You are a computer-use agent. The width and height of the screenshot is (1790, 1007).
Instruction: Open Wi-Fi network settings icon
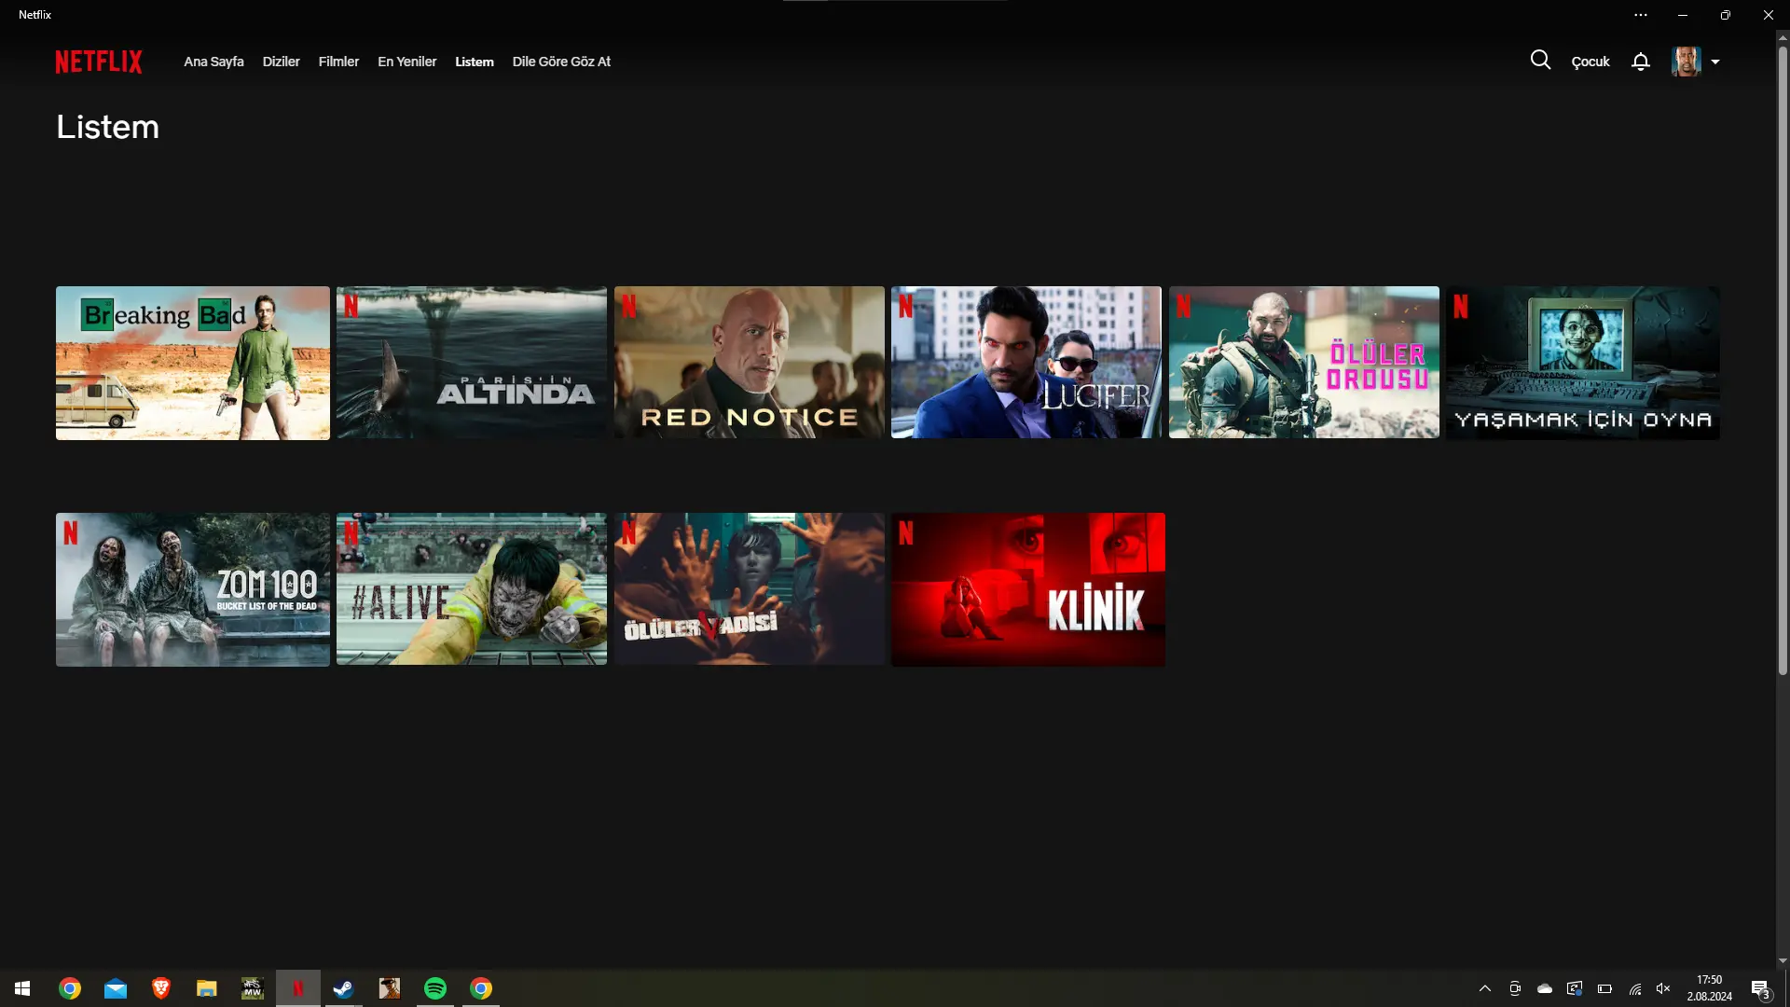click(x=1635, y=988)
